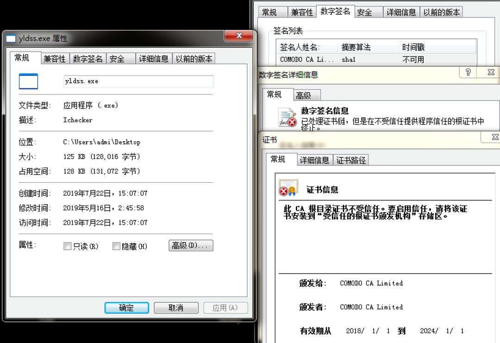Click the yldss.exe file name field
This screenshot has height=343, width=500.
[x=138, y=81]
